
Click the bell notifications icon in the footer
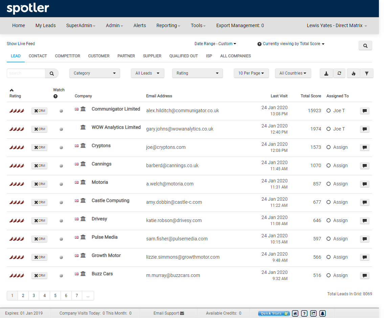tap(322, 313)
